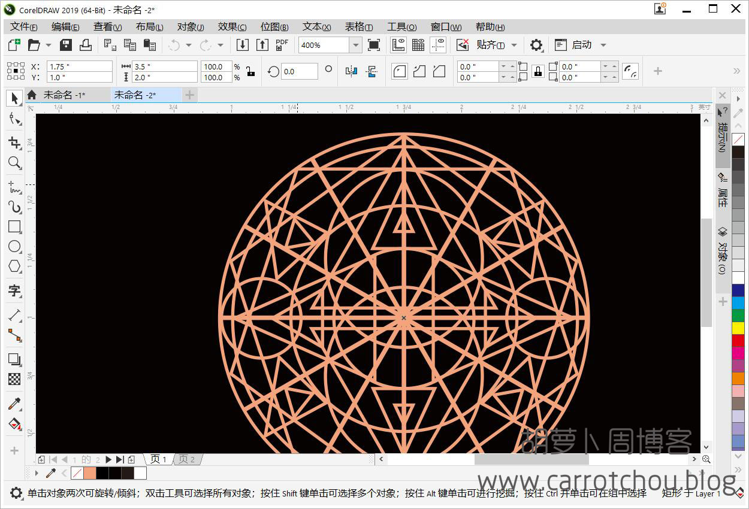The height and width of the screenshot is (509, 749).
Task: Open the 效果 menu
Action: (x=232, y=27)
